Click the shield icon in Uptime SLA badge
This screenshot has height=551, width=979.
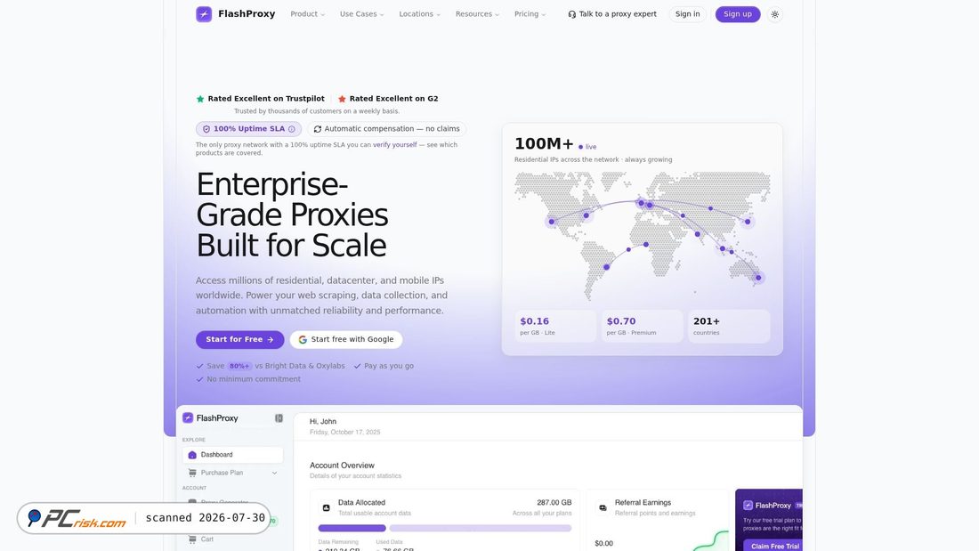click(206, 129)
